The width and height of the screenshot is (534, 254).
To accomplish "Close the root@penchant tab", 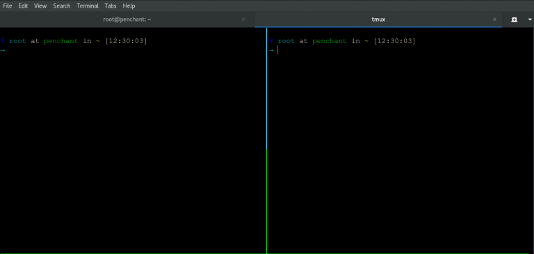I will coord(243,19).
